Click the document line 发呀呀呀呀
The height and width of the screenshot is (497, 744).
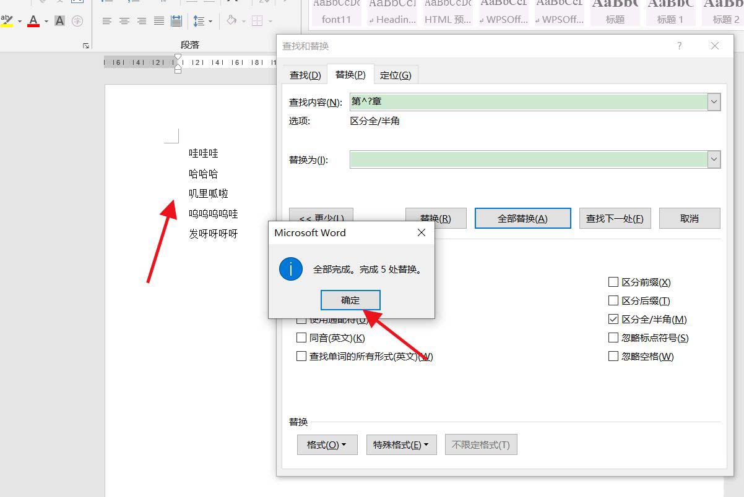click(214, 234)
